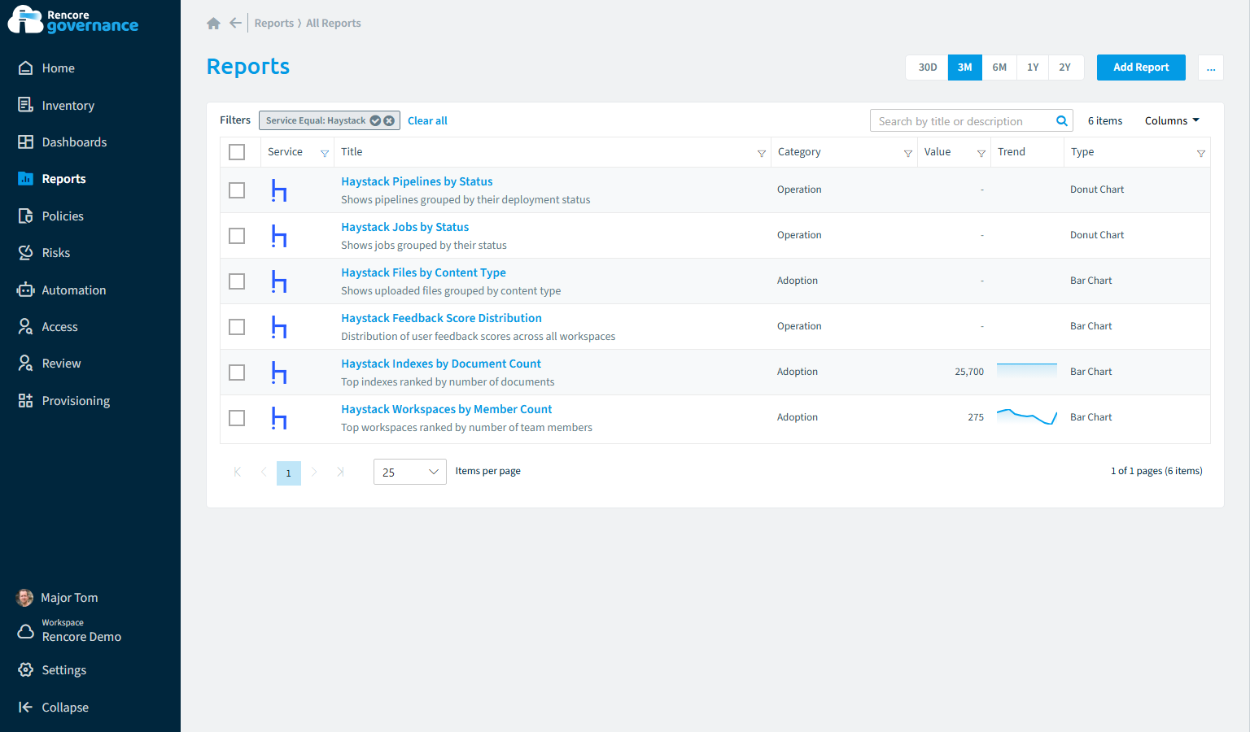Viewport: 1250px width, 732px height.
Task: Open Dashboards in the sidebar
Action: (x=74, y=142)
